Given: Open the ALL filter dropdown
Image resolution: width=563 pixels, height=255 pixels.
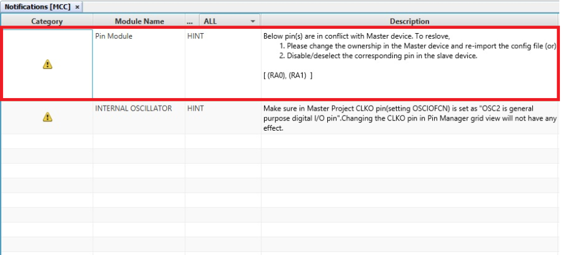Looking at the screenshot, I should tap(253, 21).
